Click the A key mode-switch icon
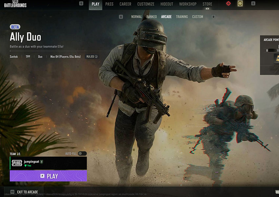279x197 pixels. [x=121, y=17]
